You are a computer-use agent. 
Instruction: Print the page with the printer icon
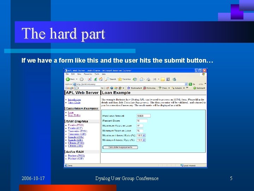click(148, 79)
